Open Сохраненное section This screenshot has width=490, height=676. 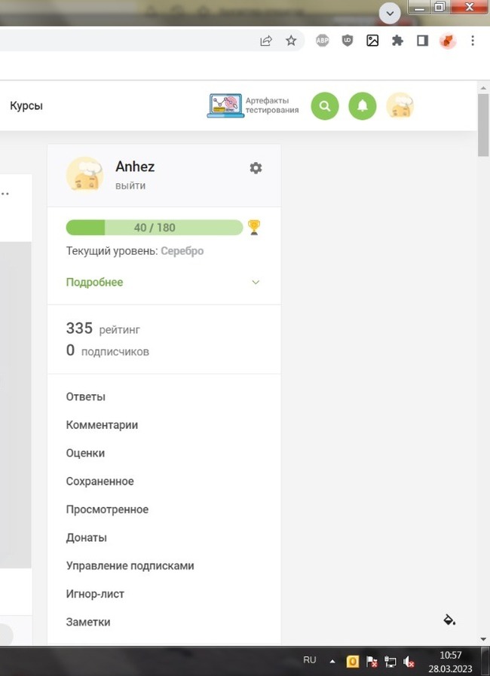pos(100,481)
